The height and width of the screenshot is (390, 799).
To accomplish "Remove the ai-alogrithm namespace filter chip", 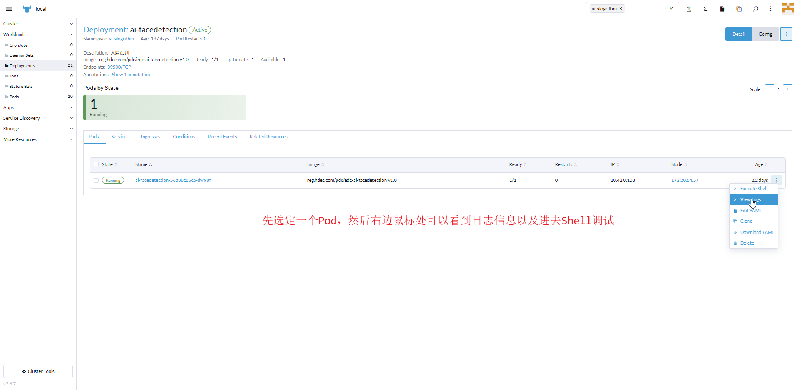I will click(620, 9).
